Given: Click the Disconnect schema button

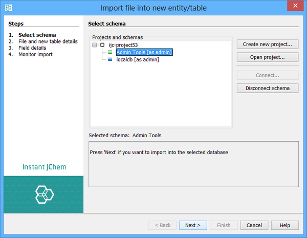Looking at the screenshot, I should click(x=268, y=88).
